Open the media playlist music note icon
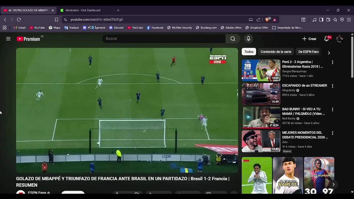 (314, 20)
